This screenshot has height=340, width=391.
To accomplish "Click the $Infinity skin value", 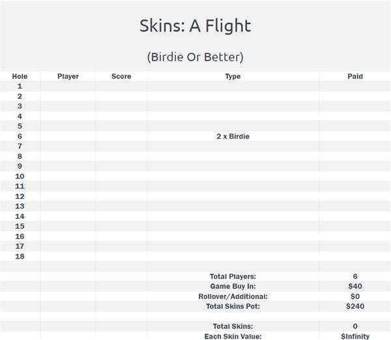I will pyautogui.click(x=355, y=337).
